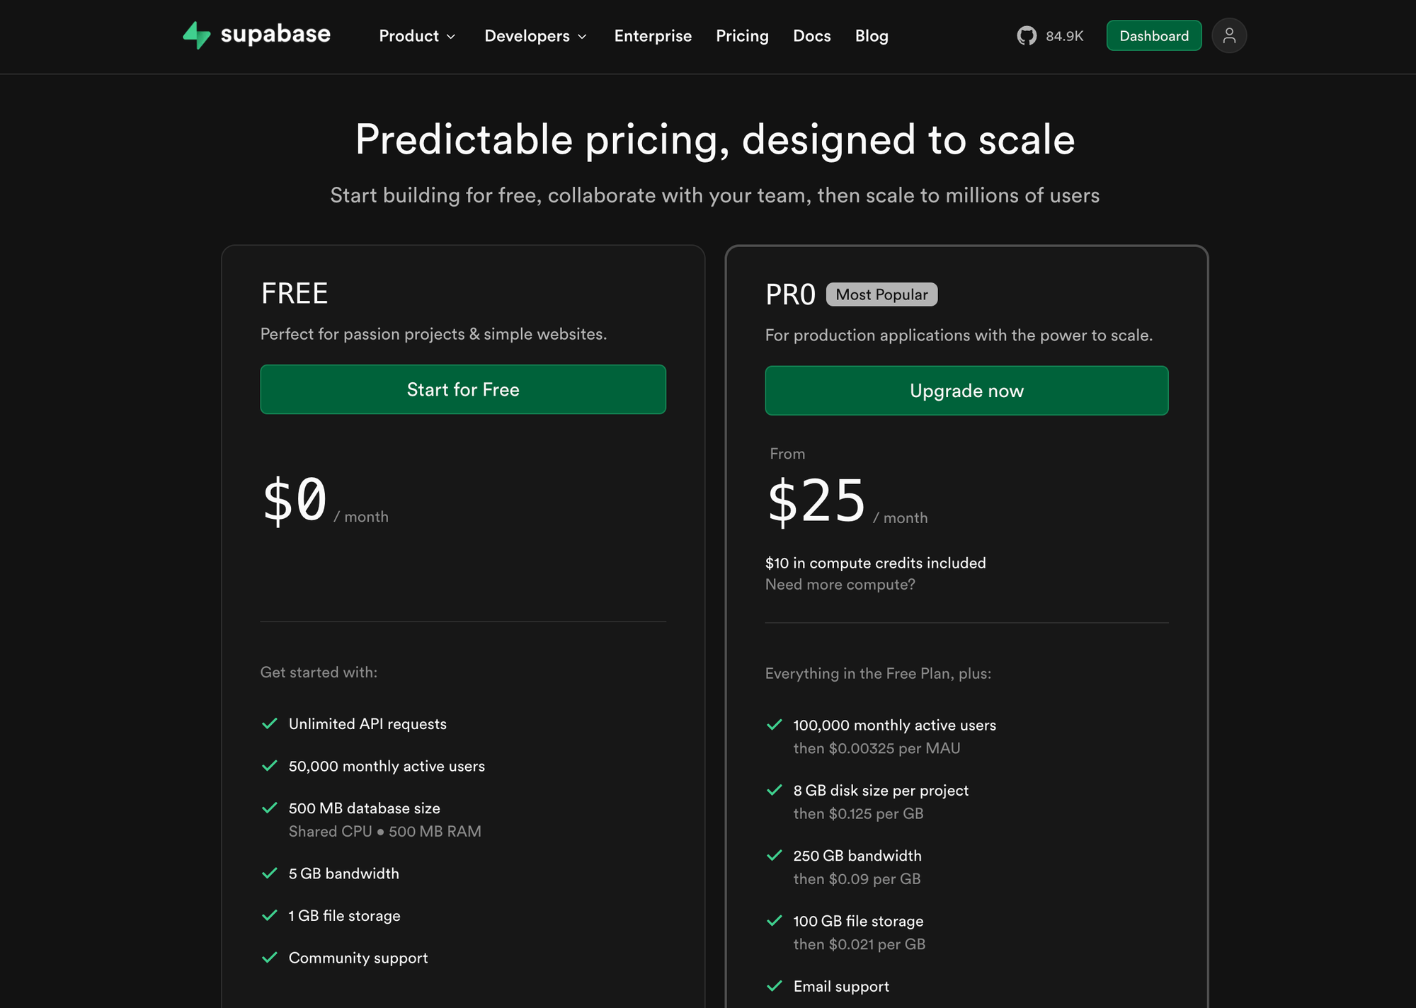
Task: Go to the Enterprise page
Action: [x=653, y=36]
